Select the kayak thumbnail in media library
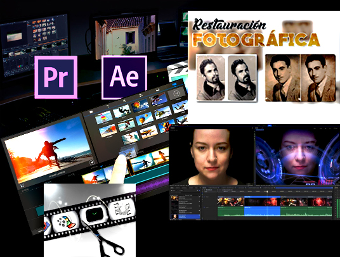The height and width of the screenshot is (257, 340). (126, 125)
